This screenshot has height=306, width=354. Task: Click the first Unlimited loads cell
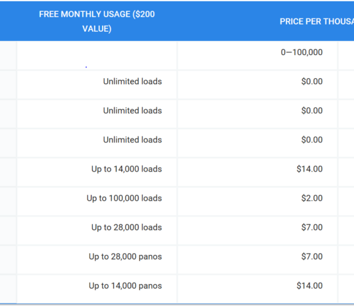point(97,85)
